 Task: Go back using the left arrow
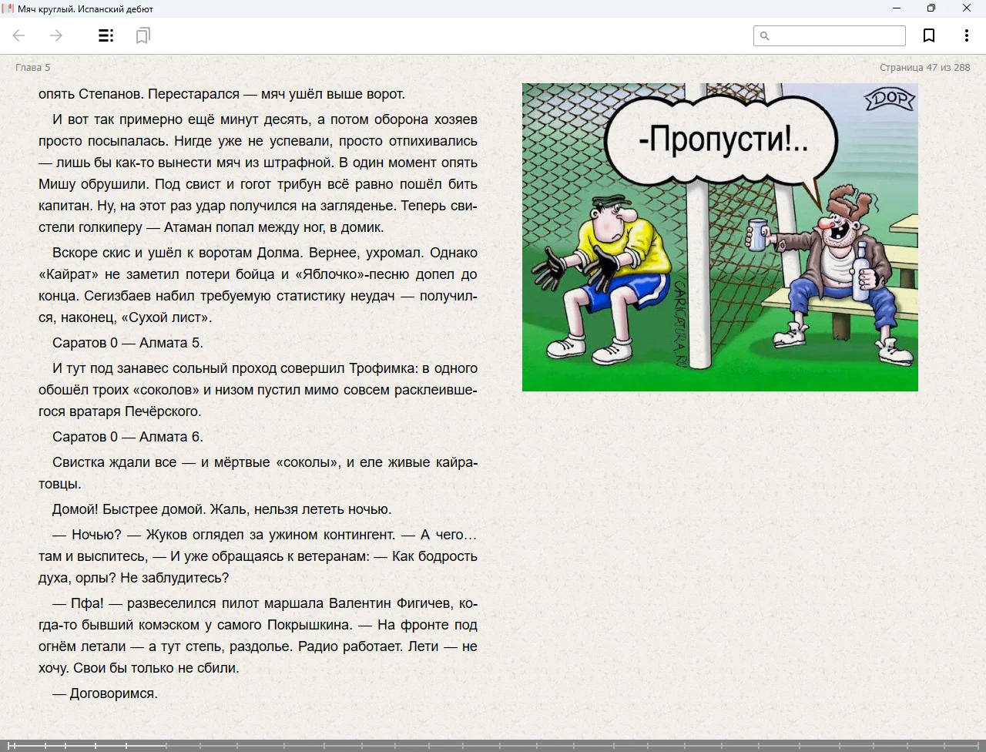coord(19,35)
